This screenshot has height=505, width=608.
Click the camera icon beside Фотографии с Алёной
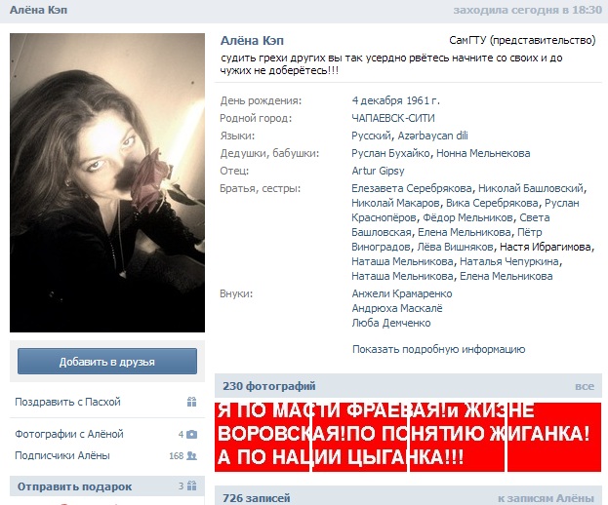coord(191,435)
